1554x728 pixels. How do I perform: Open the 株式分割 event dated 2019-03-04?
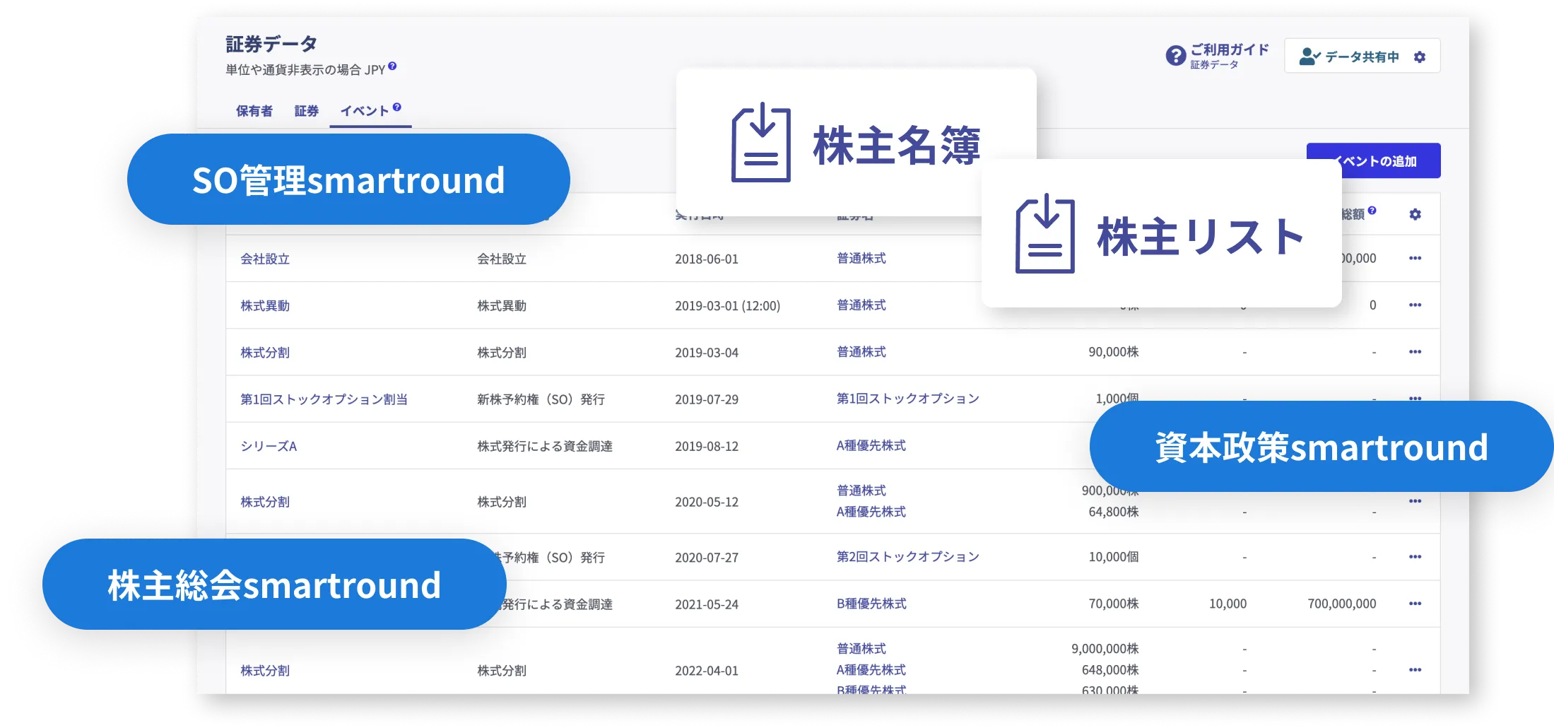tap(265, 352)
